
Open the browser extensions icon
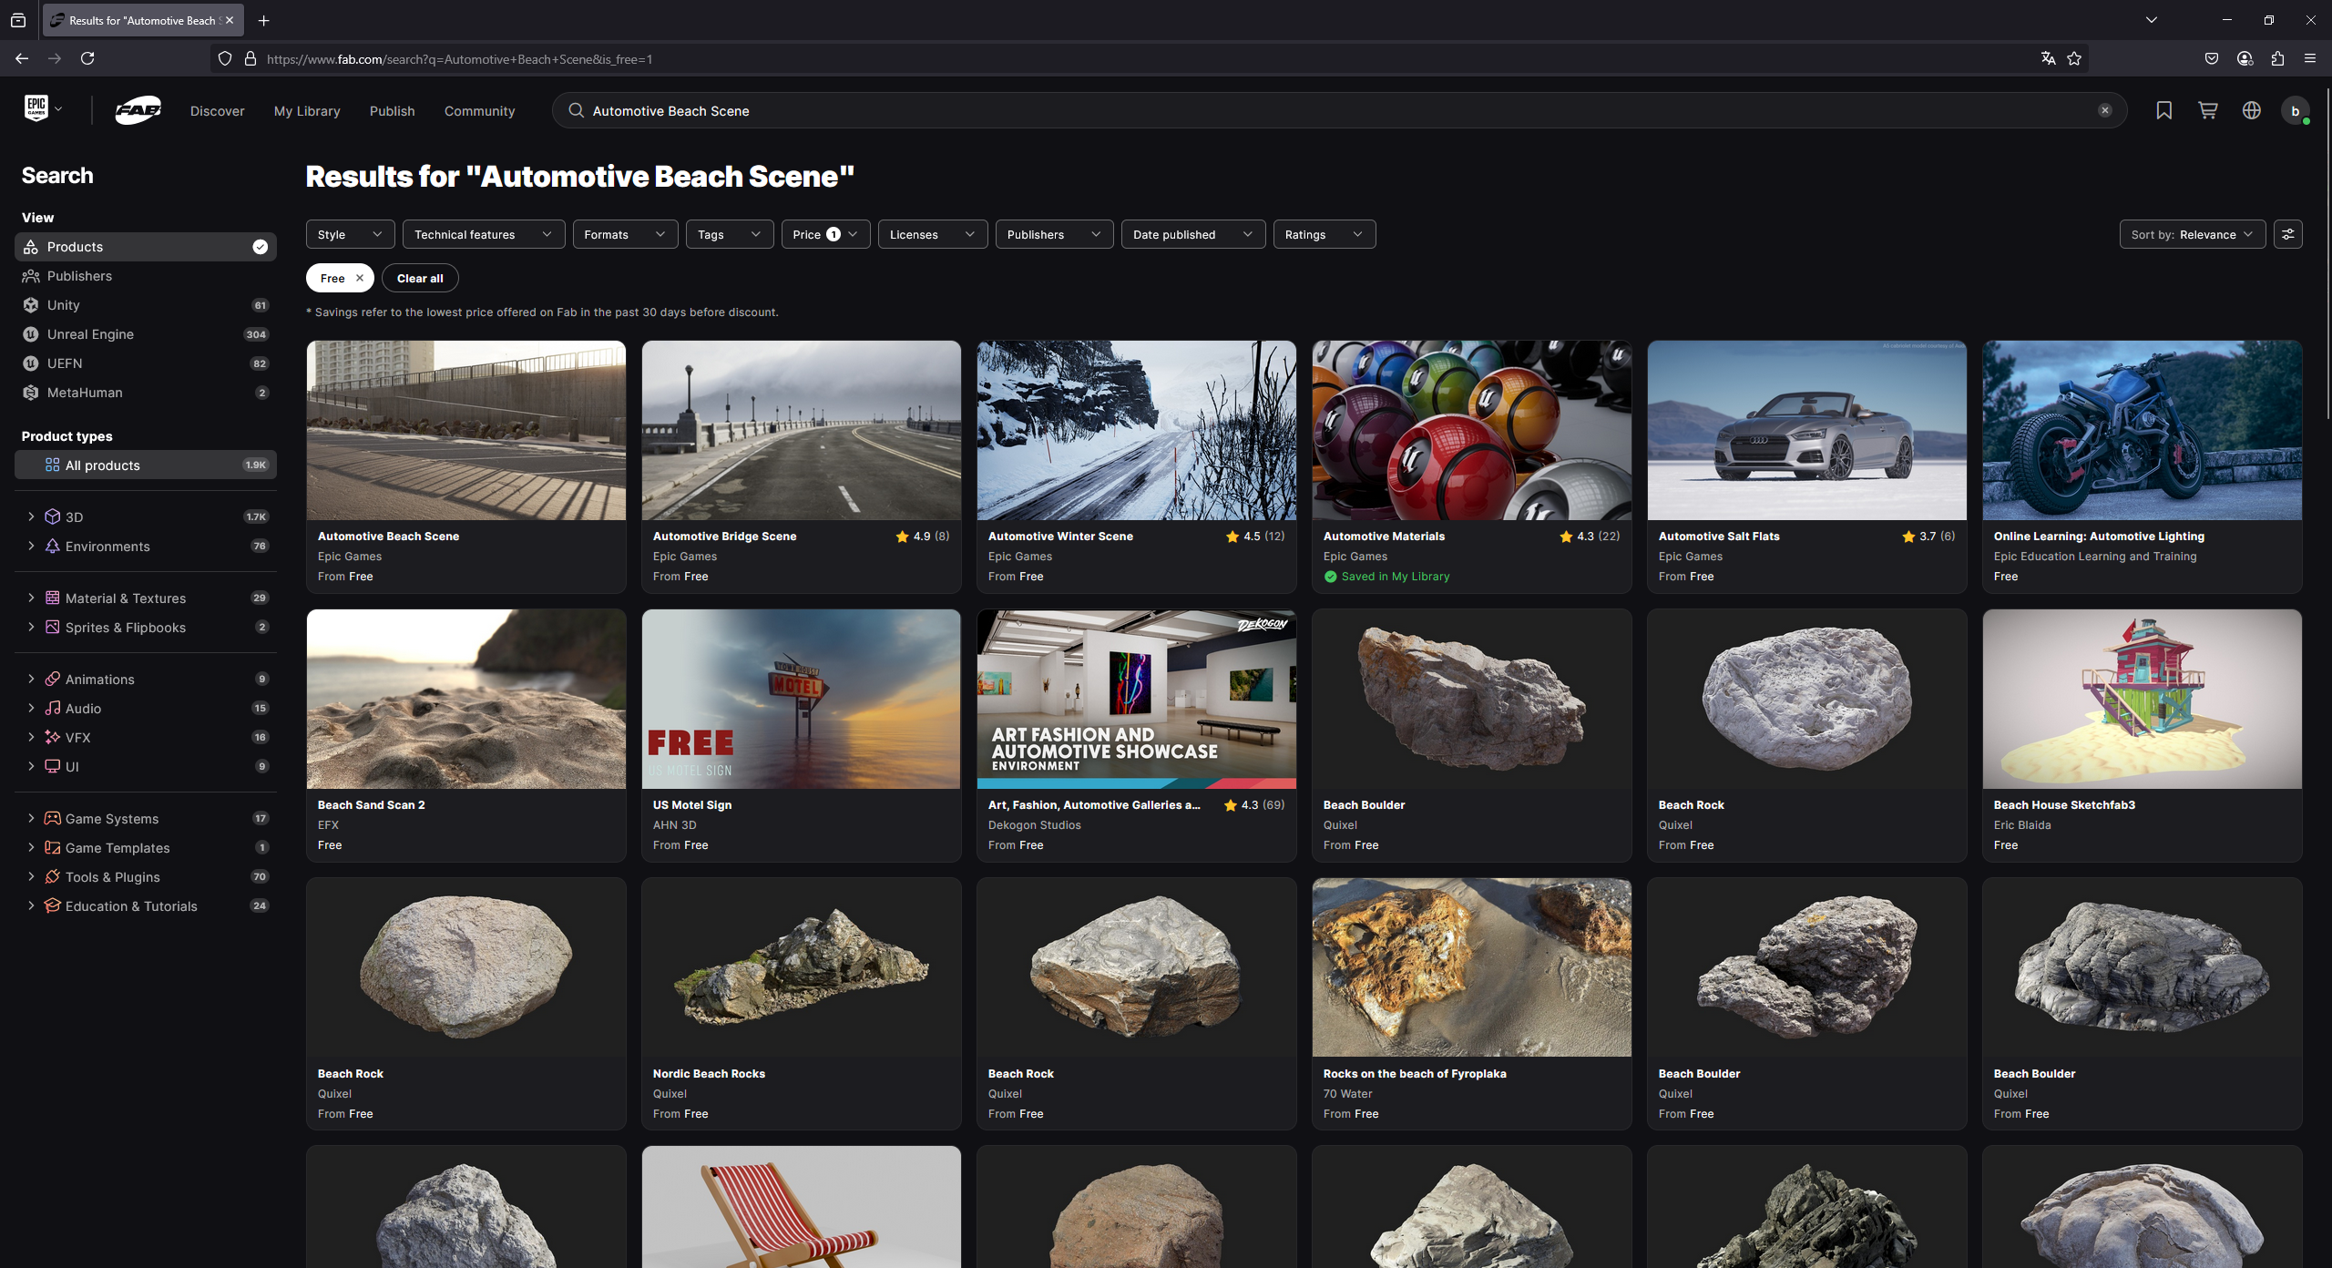point(2277,58)
